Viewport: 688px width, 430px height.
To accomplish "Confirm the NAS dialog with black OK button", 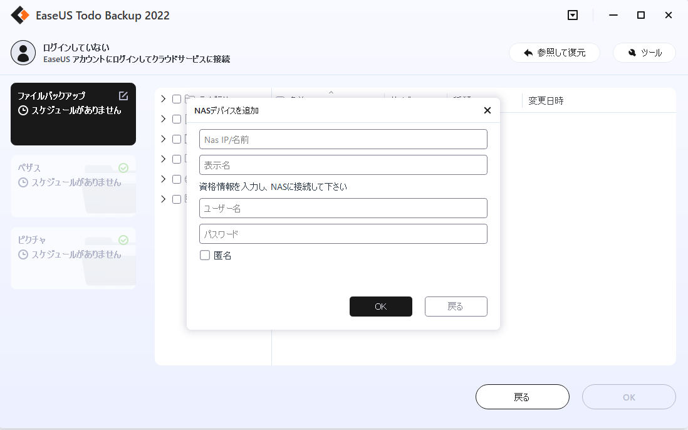I will [381, 307].
